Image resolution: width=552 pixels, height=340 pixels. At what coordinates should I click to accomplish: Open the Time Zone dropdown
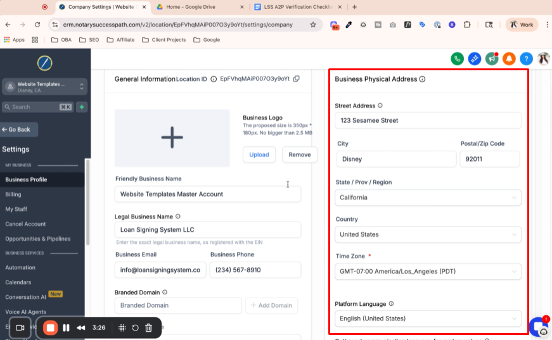pyautogui.click(x=428, y=272)
